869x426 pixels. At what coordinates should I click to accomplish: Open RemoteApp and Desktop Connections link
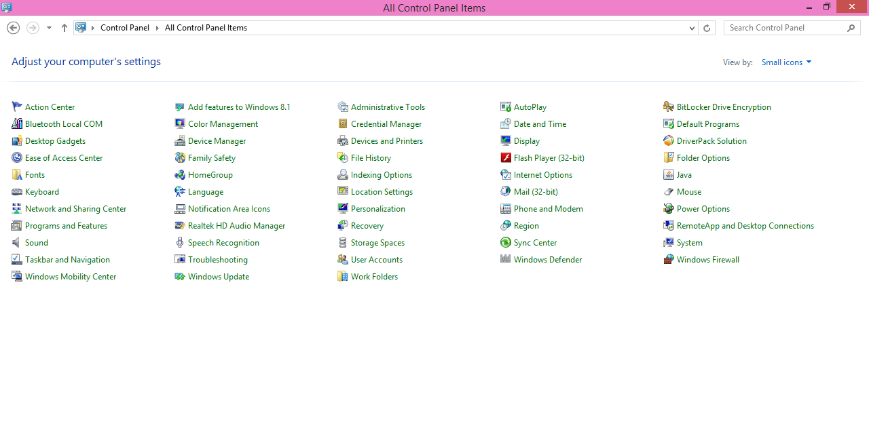click(x=745, y=226)
